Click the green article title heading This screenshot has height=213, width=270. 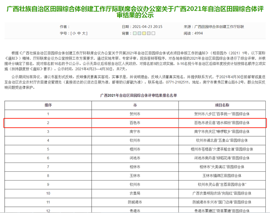click(x=135, y=12)
